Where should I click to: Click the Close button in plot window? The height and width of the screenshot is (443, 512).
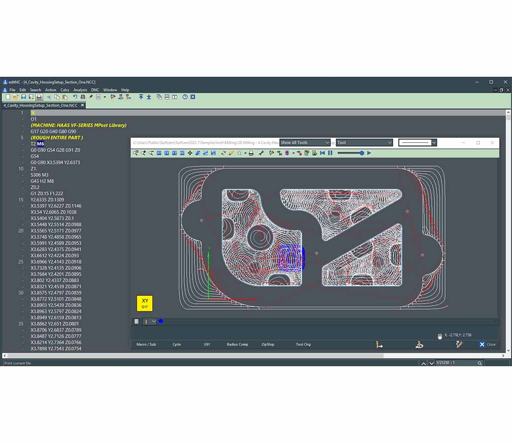pos(487,345)
